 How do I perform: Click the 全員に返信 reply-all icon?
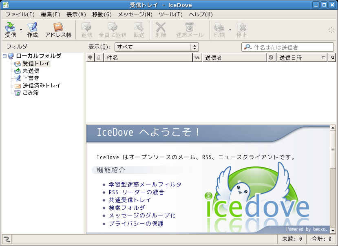(113, 30)
